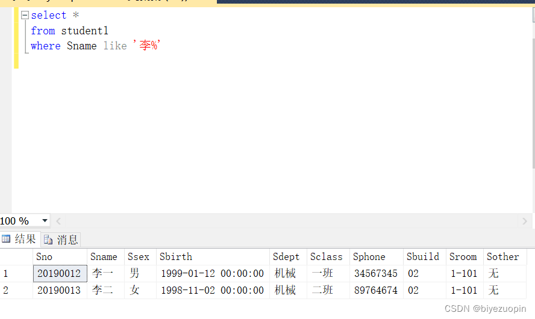Viewport: 535px width, 319px height.
Task: Select the Sname column header
Action: [106, 256]
